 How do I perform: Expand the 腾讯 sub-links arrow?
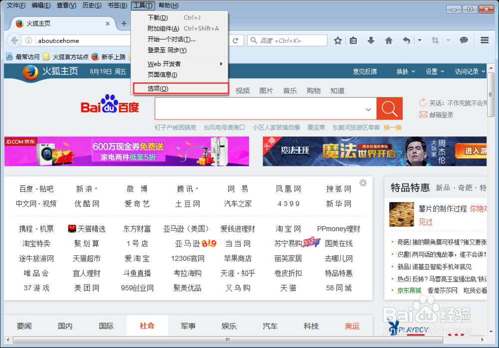click(x=197, y=189)
